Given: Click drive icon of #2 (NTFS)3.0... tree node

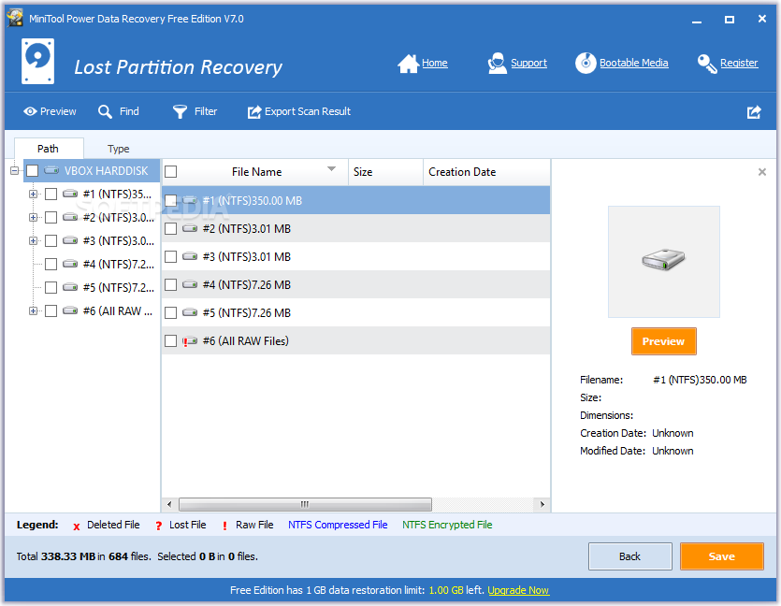Looking at the screenshot, I should point(70,217).
